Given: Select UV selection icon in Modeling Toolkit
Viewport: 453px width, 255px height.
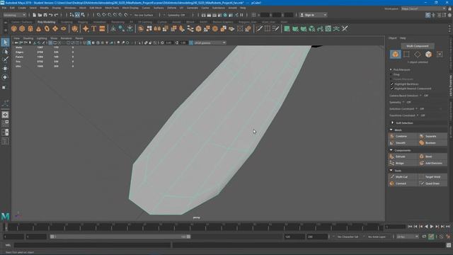Looking at the screenshot, I should point(440,54).
